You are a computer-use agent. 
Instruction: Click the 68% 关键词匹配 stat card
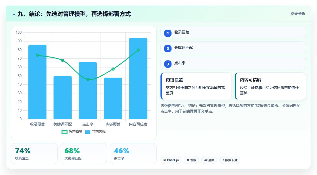(84, 154)
